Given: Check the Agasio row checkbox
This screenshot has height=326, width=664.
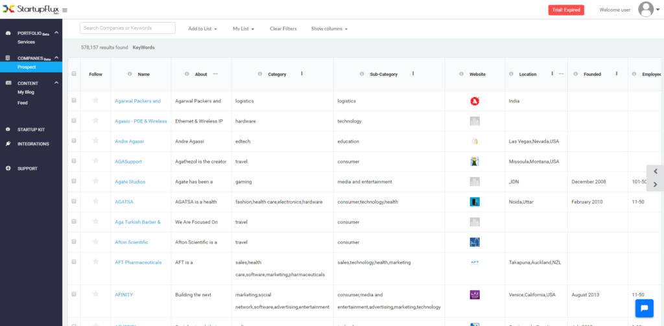Looking at the screenshot, I should [x=74, y=121].
